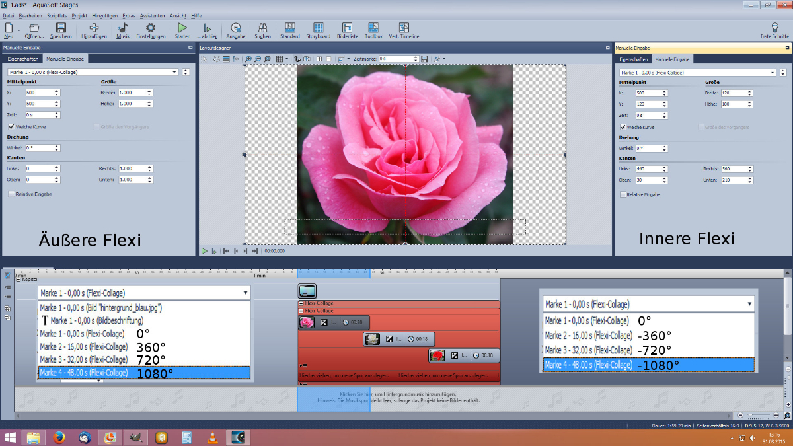Click the Suchen binoculars icon
Viewport: 793px width, 446px height.
[262, 28]
